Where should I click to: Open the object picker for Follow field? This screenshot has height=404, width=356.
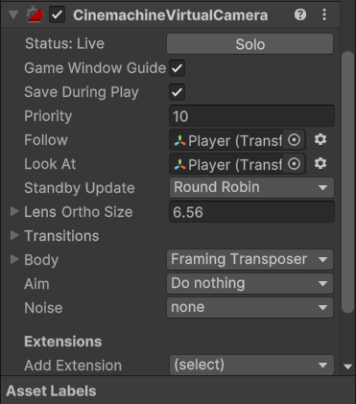point(294,140)
